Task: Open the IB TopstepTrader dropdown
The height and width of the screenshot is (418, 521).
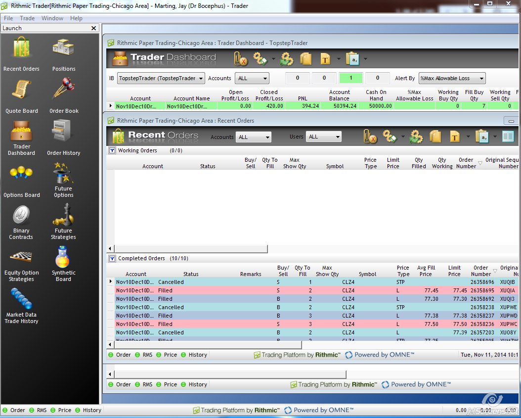Action: coord(161,79)
